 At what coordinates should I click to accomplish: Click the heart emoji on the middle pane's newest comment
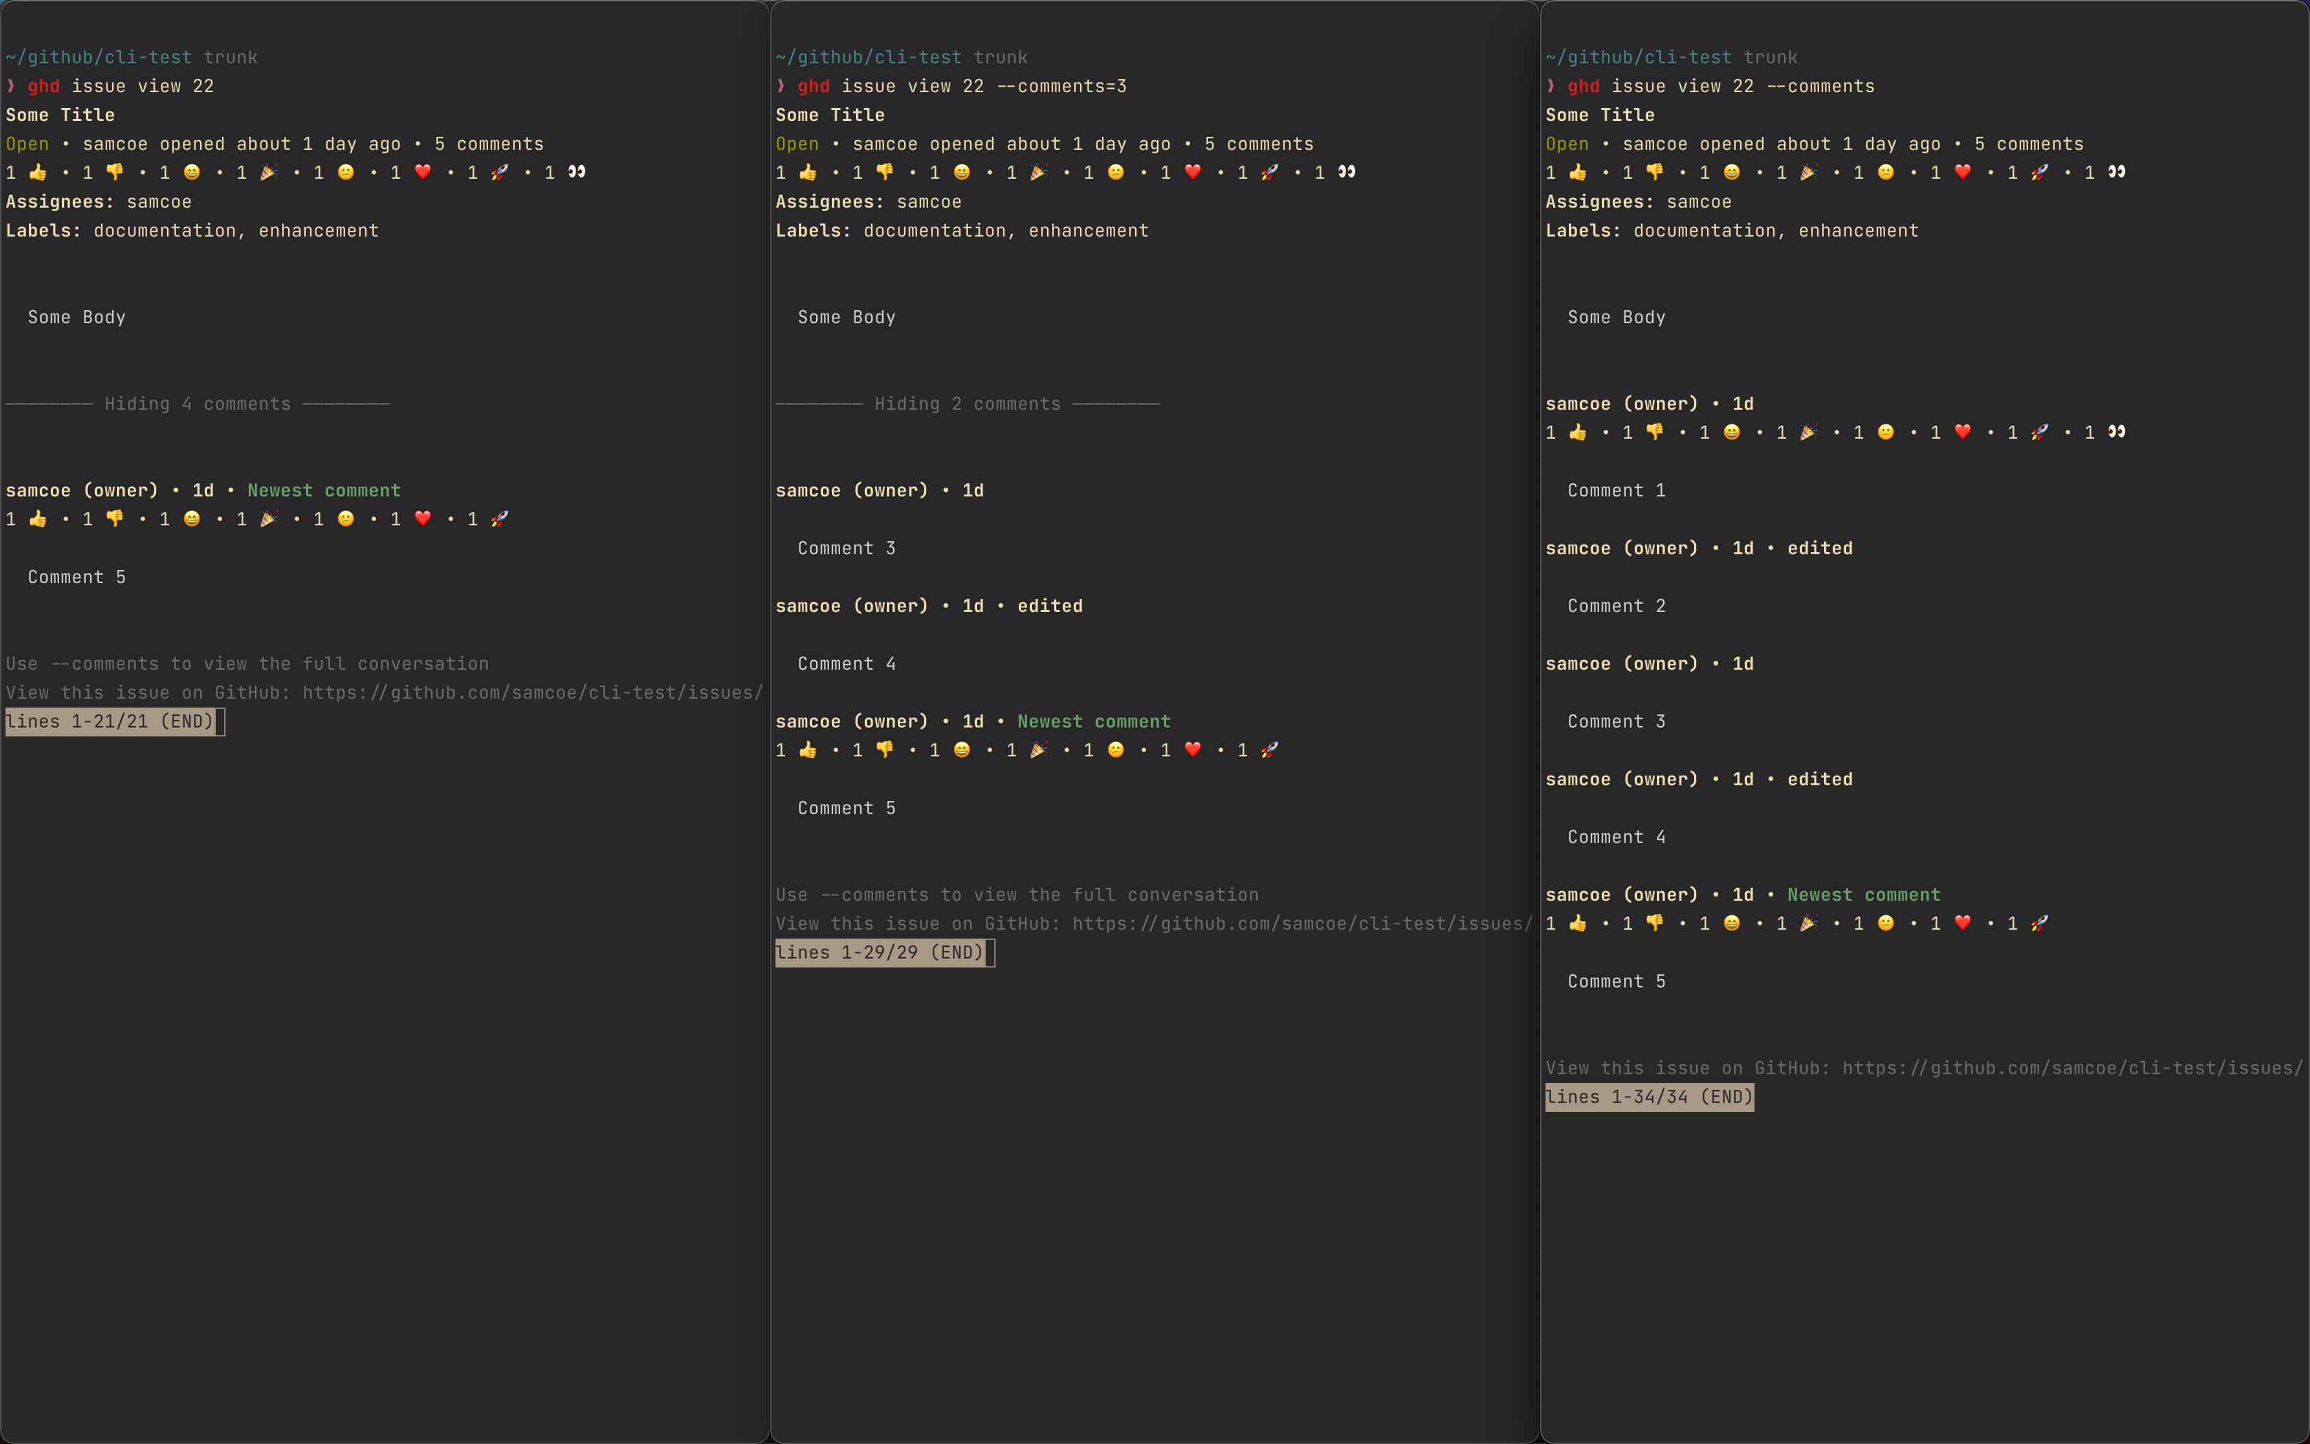(x=1192, y=750)
